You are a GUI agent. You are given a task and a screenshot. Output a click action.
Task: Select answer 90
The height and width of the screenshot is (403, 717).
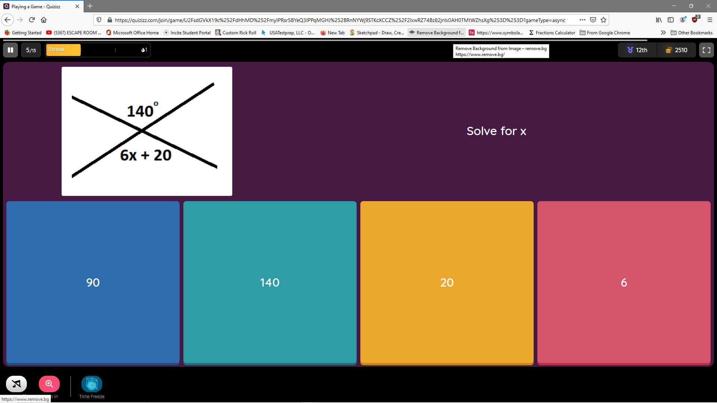click(x=93, y=282)
